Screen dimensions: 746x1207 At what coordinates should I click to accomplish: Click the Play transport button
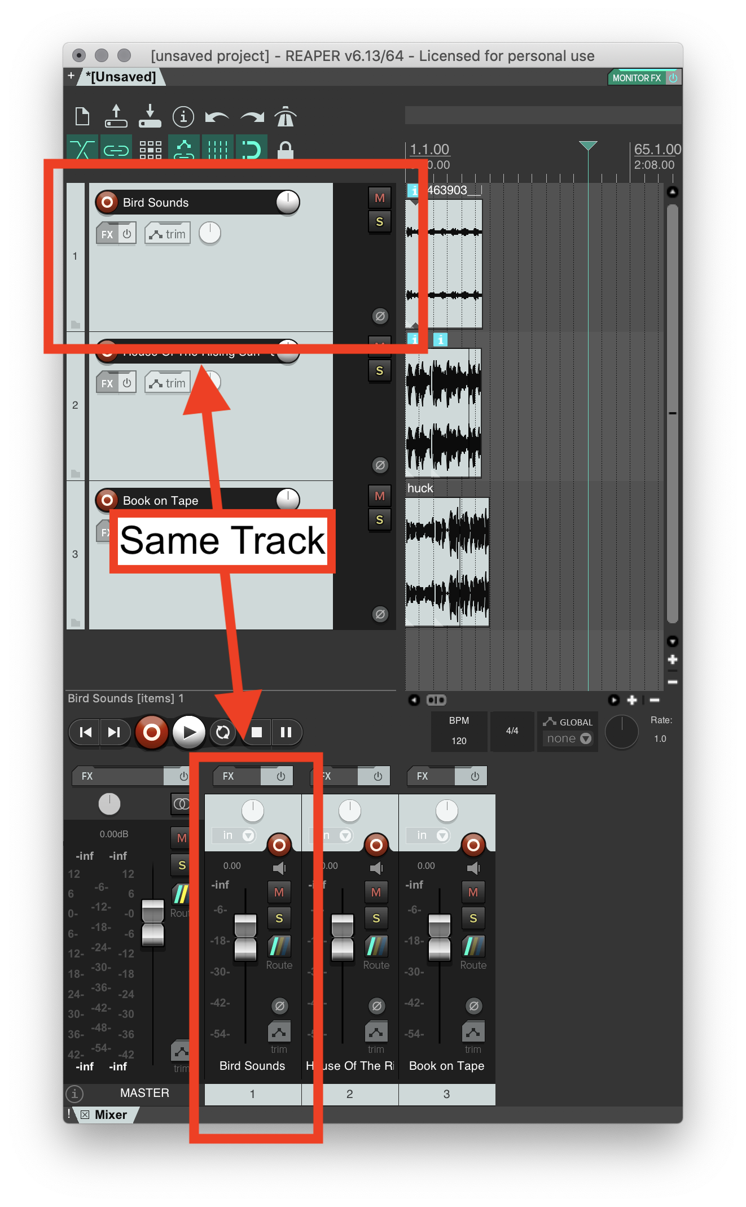(x=189, y=732)
